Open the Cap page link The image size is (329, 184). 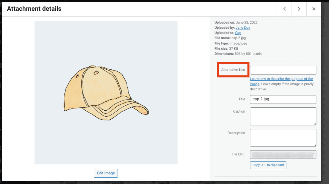point(238,33)
